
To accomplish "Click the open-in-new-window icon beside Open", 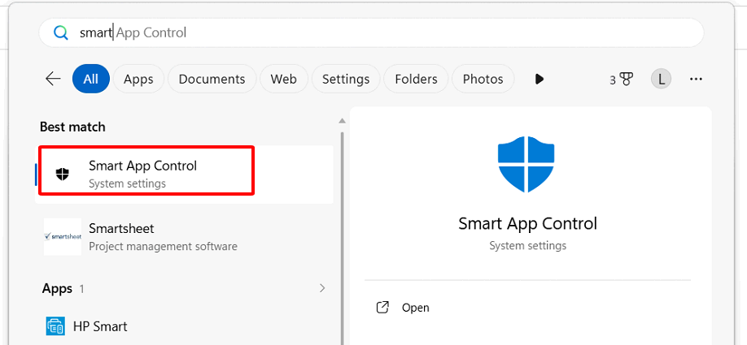I will [x=382, y=308].
